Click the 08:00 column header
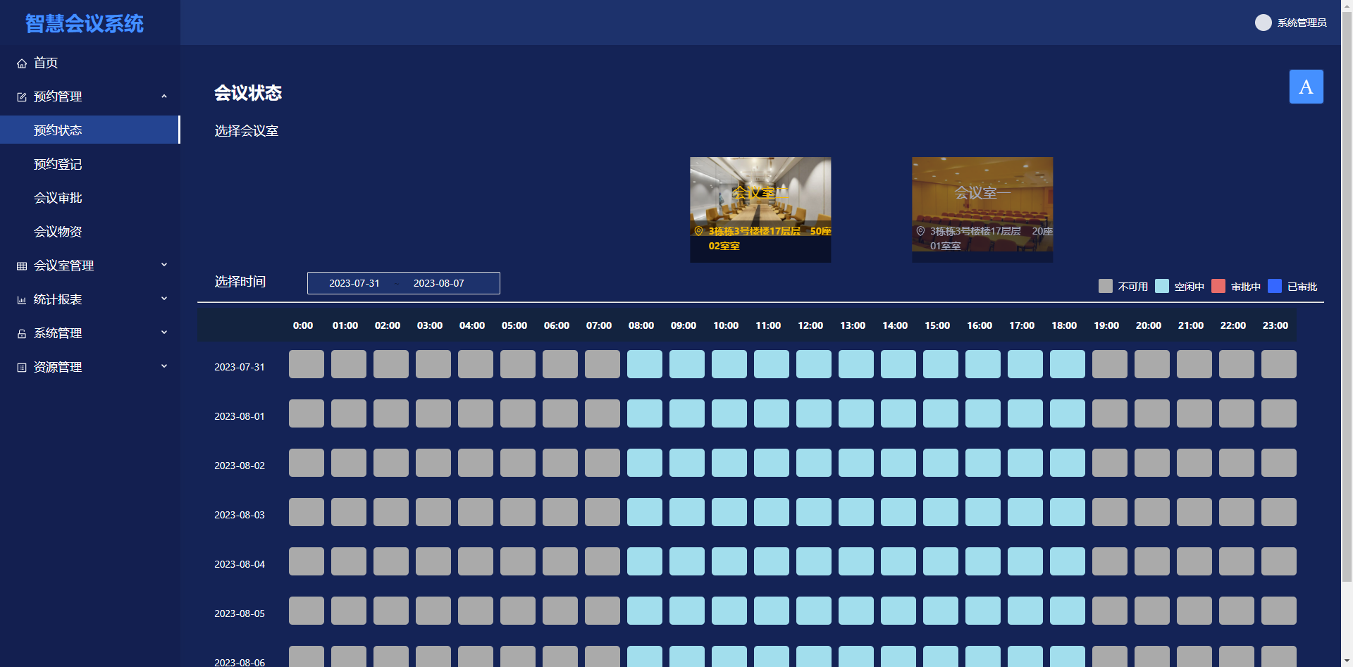 [x=641, y=325]
